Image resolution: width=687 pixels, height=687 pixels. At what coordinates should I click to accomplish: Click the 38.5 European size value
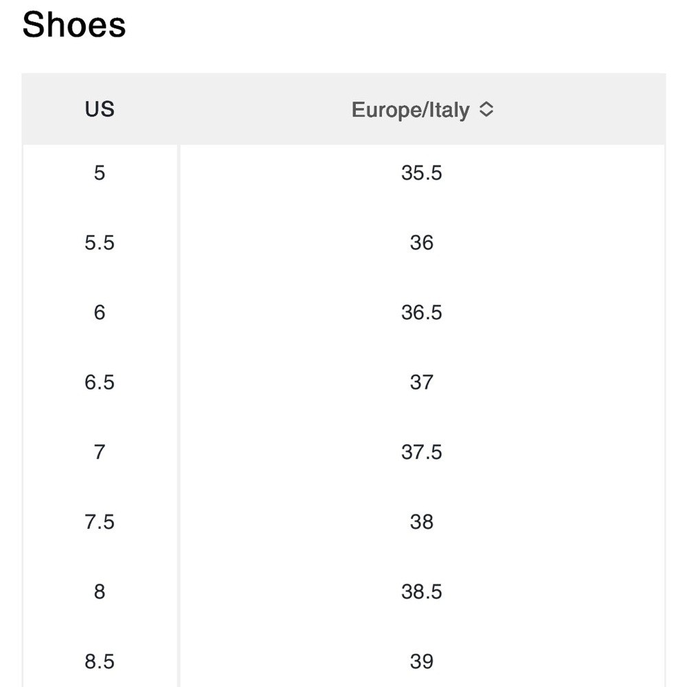point(422,592)
